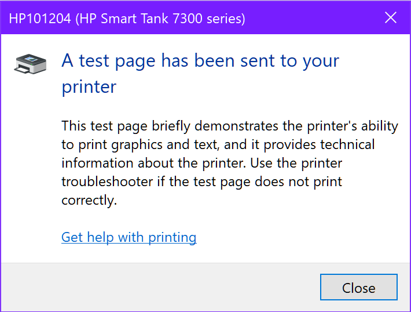Click the title text 'HP101204 (HP Smart Tank 7300 series)'

(127, 19)
